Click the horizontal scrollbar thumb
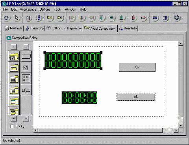189x145 pixels. [100, 130]
